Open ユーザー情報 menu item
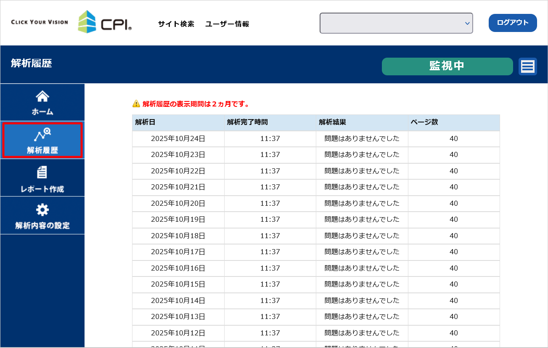The image size is (548, 348). tap(227, 24)
